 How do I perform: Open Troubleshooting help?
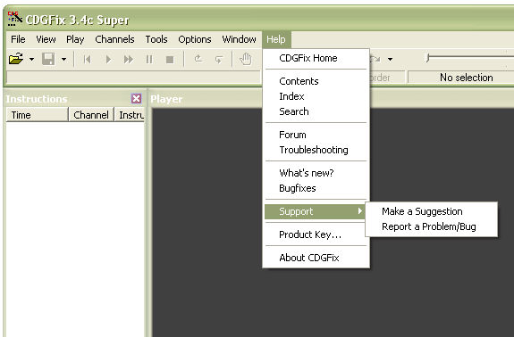click(x=316, y=150)
